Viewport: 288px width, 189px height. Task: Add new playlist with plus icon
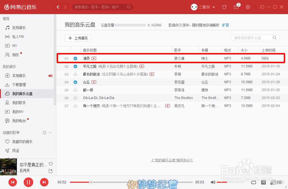(44, 133)
